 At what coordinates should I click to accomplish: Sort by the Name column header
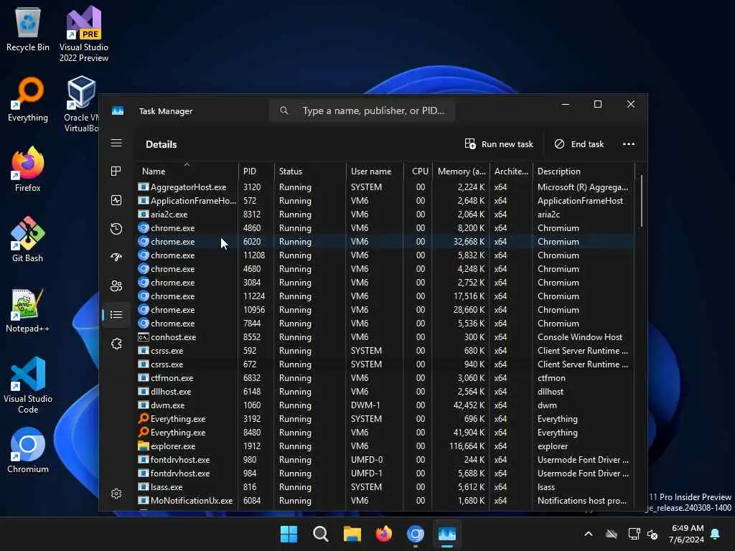pyautogui.click(x=187, y=171)
